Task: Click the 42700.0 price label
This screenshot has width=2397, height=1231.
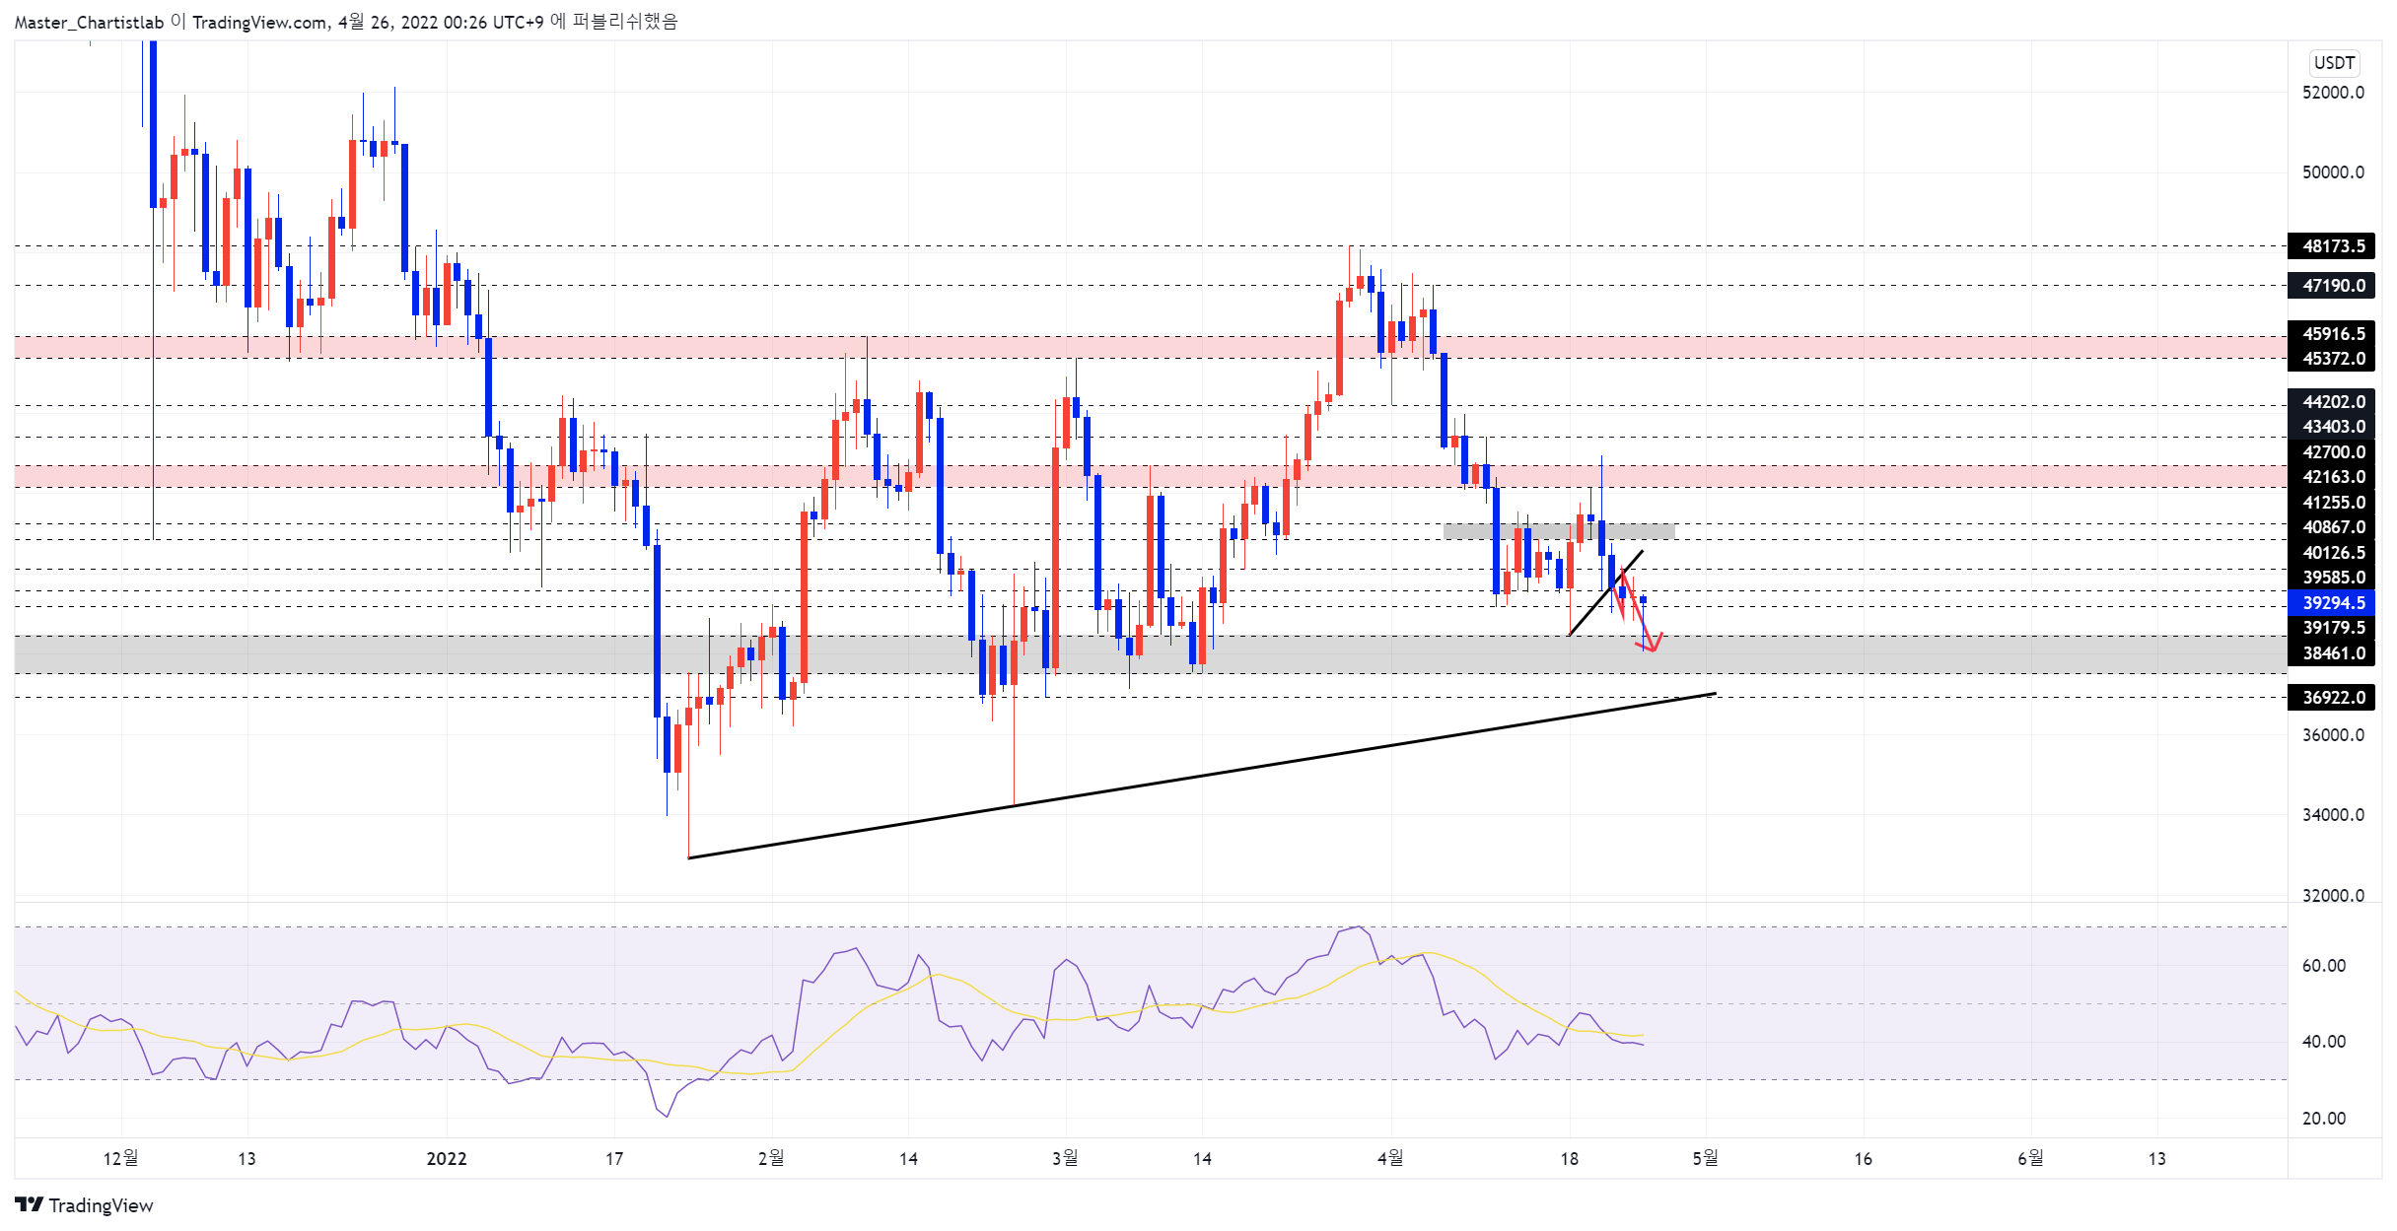Action: (2332, 452)
